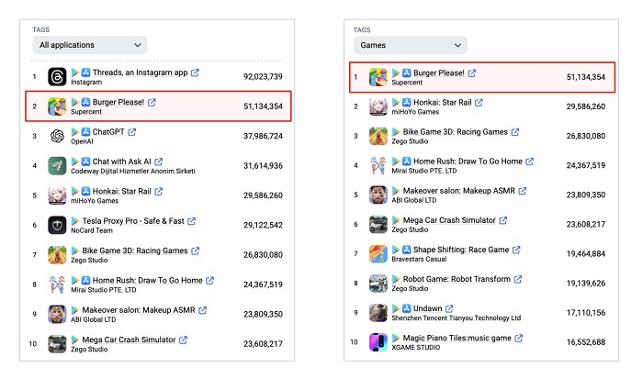This screenshot has height=379, width=643.
Task: Open external link beside Shape Shifting: Race Game
Action: click(x=516, y=250)
